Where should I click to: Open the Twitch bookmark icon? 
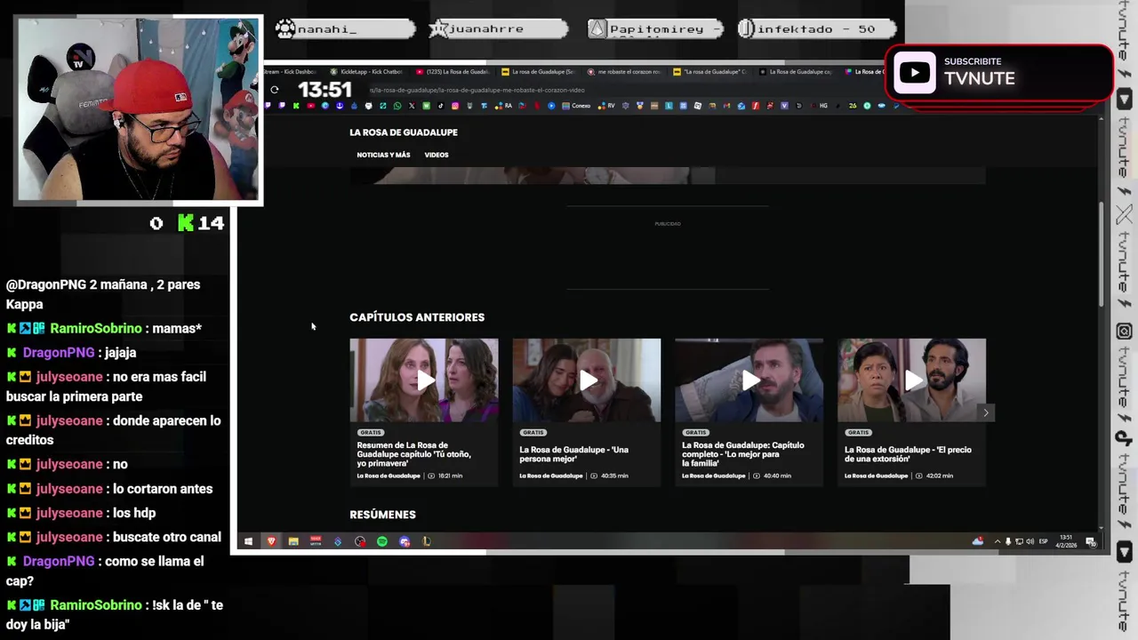coord(282,106)
